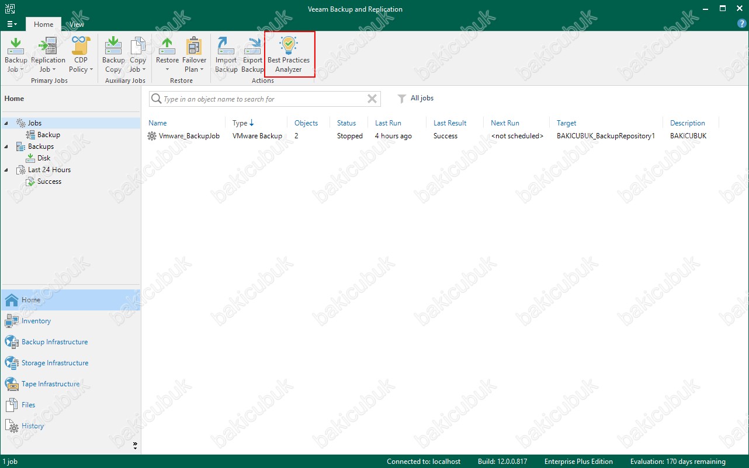Viewport: 749px width, 468px height.
Task: Click the Import Backup icon
Action: (x=226, y=46)
